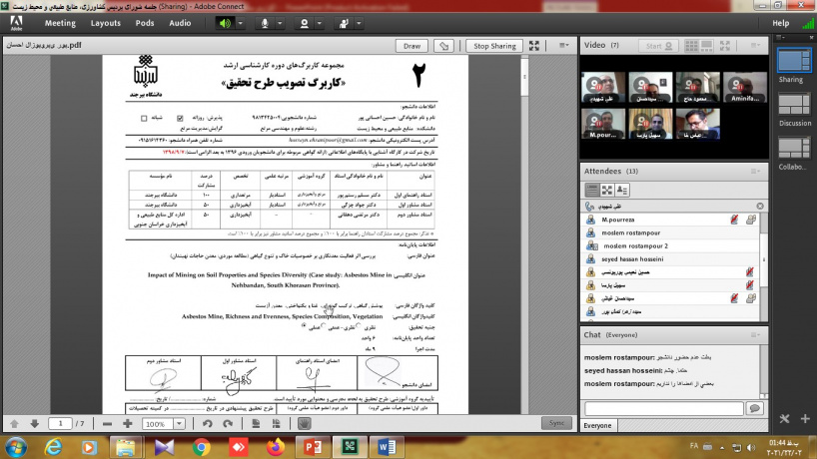Mute the speaker audio icon
Viewport: 817px width, 459px height.
[225, 22]
